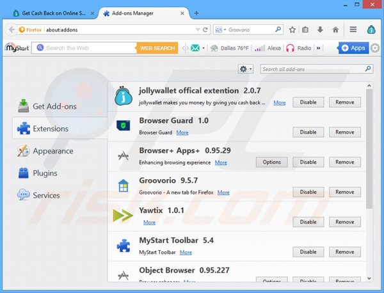Click the Browser+ Apps+ extension icon
This screenshot has height=293, width=384.
point(123,155)
